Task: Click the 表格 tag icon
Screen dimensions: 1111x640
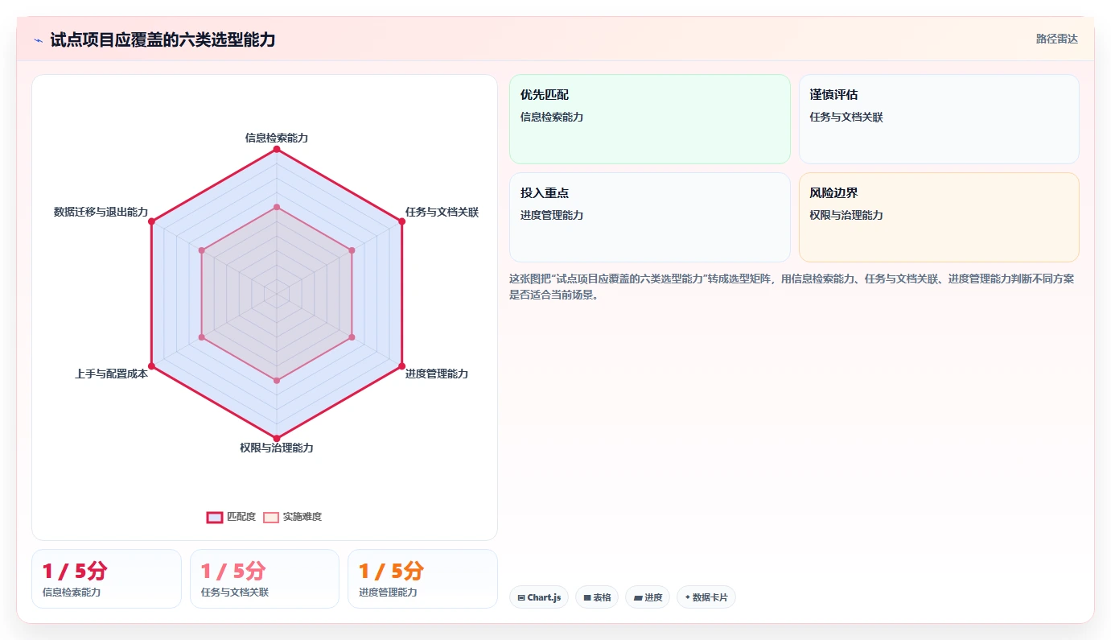Action: pyautogui.click(x=587, y=598)
